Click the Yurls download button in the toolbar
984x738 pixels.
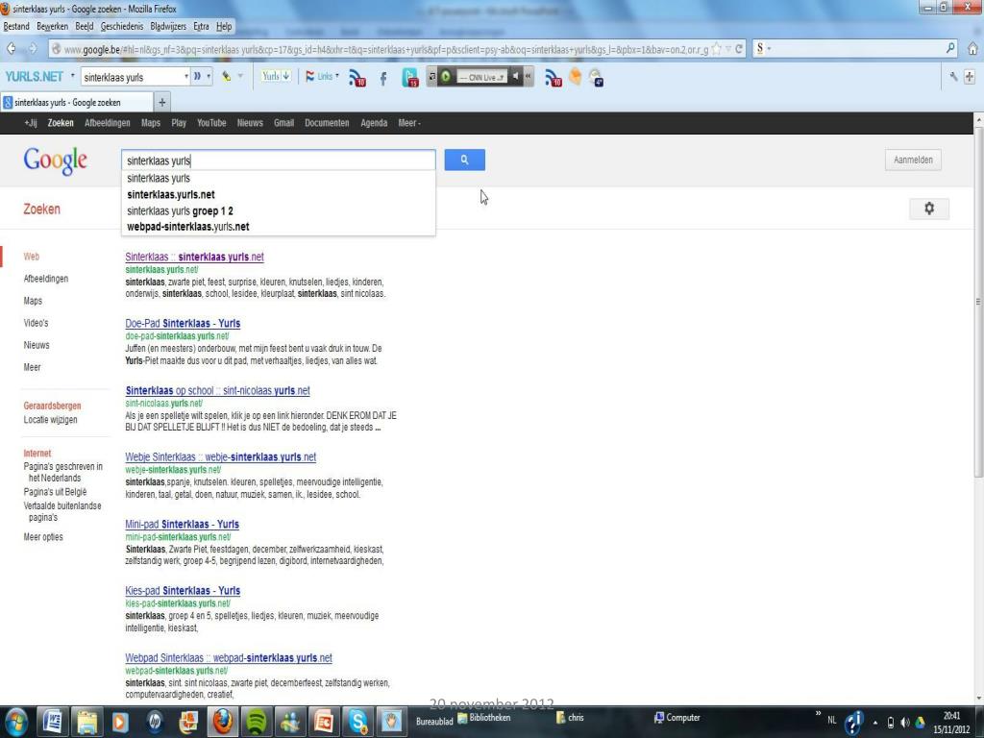276,77
